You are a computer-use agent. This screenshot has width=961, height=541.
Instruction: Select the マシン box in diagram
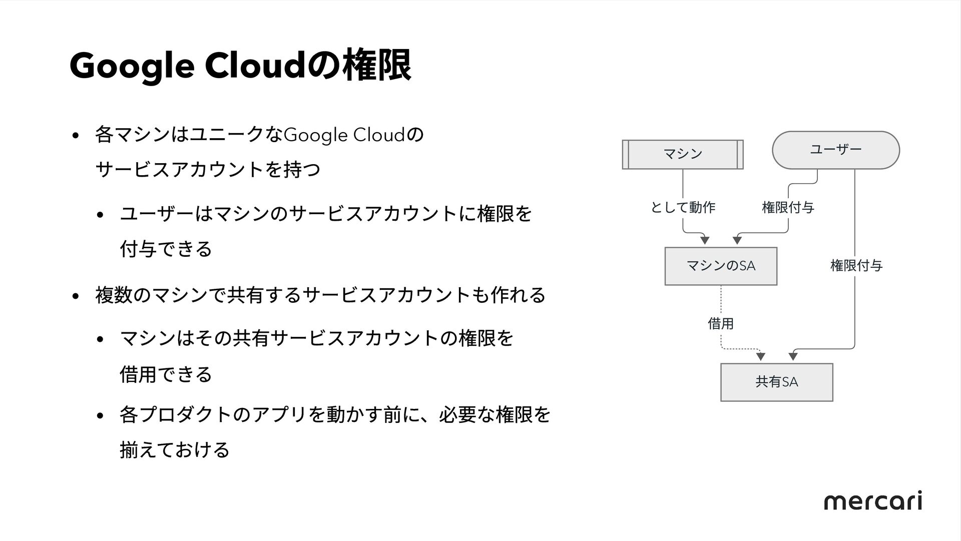(x=683, y=155)
